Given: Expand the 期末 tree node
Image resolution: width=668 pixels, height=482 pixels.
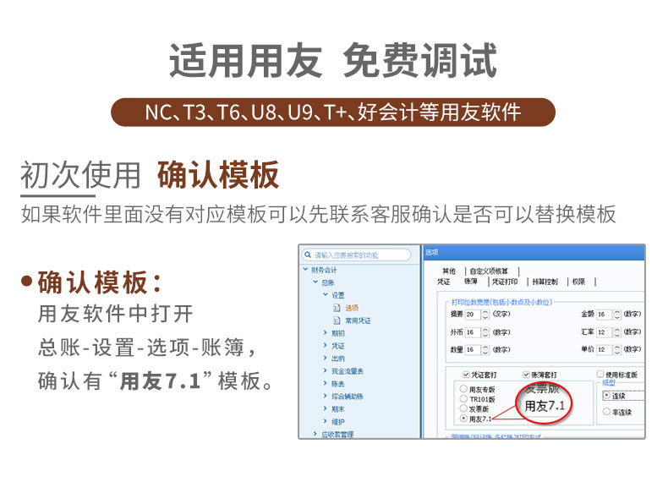Looking at the screenshot, I should [326, 408].
